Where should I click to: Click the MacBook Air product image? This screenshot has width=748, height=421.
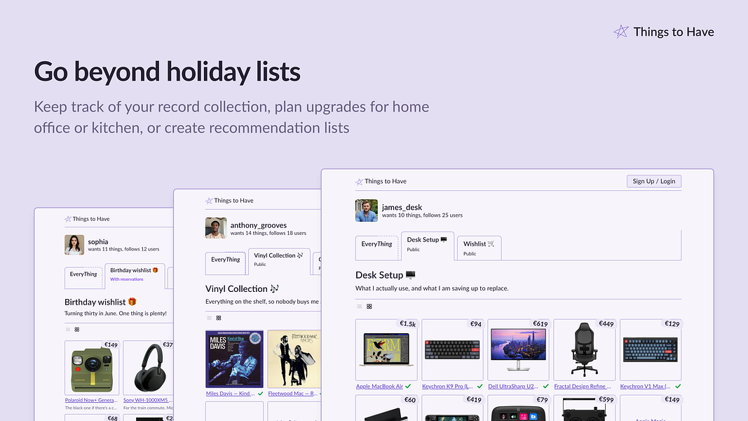click(386, 349)
